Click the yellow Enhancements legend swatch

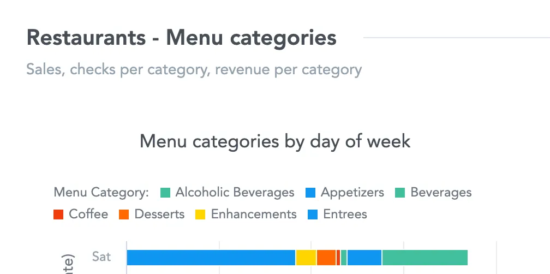[x=200, y=215]
